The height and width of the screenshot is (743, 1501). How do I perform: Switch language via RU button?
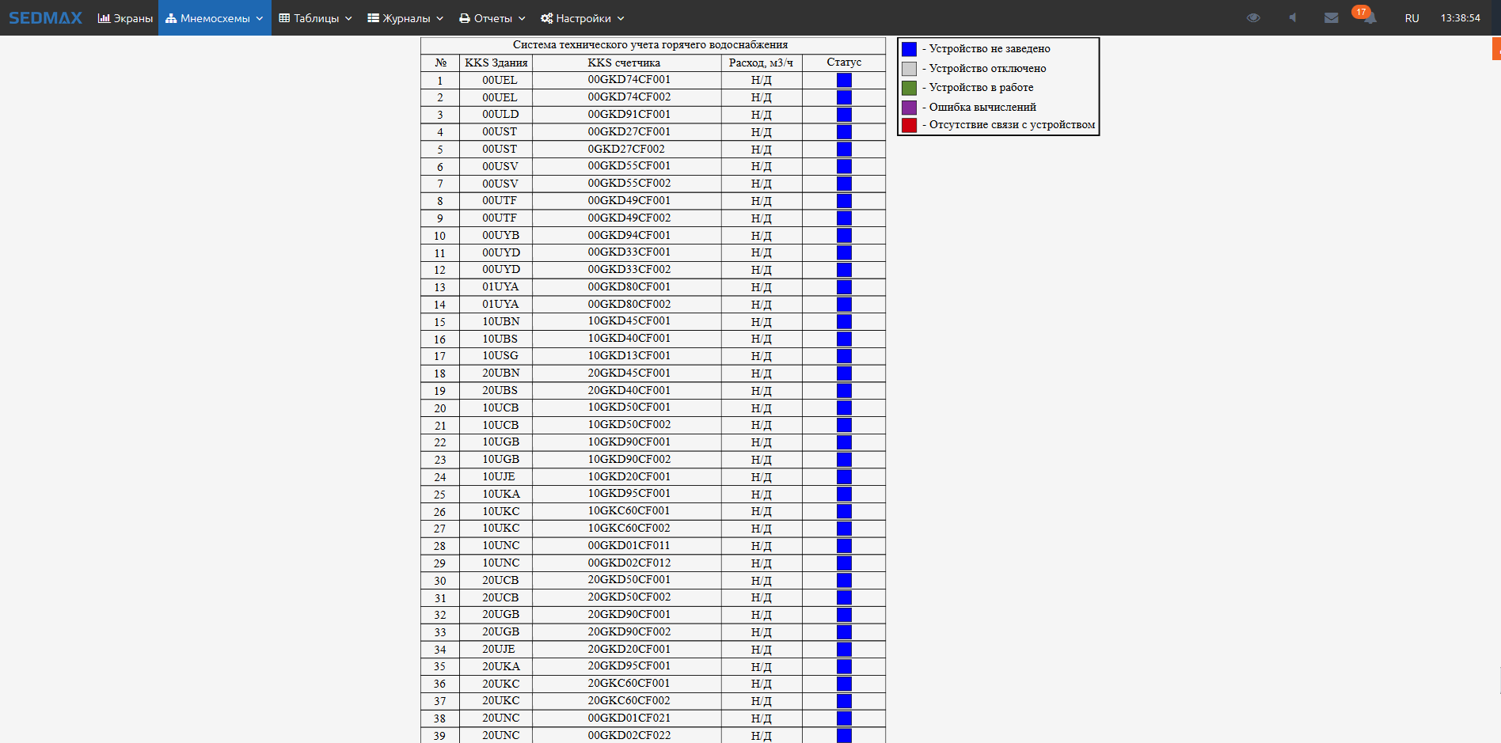pos(1412,17)
